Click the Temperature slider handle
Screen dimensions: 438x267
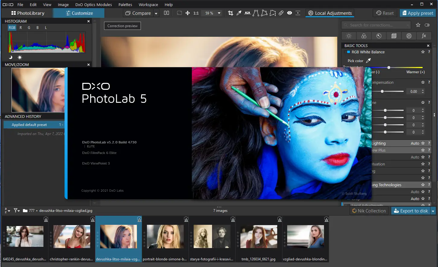coord(389,68)
